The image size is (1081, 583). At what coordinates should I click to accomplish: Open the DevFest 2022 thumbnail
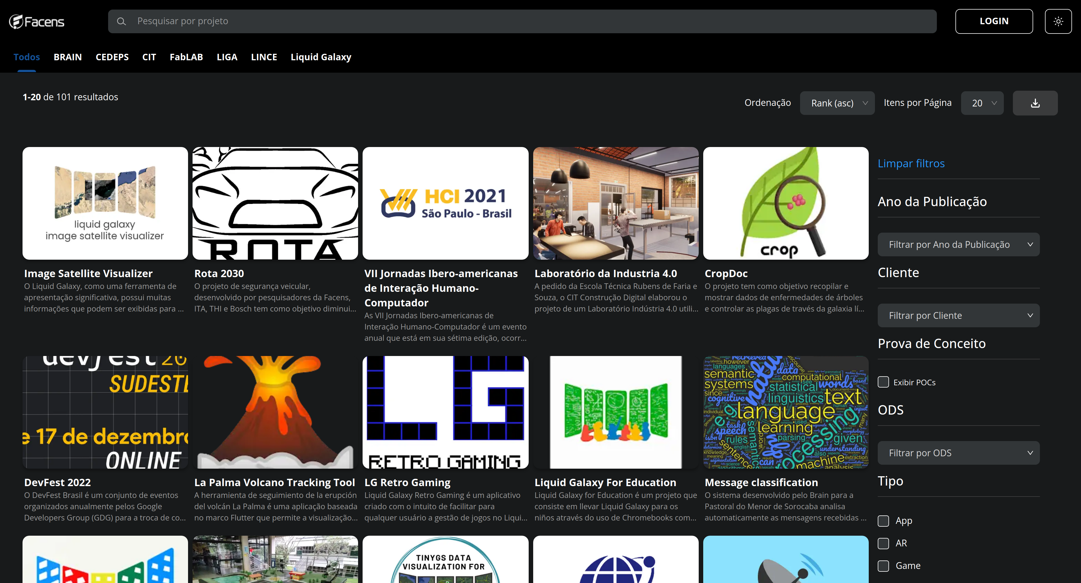pyautogui.click(x=105, y=412)
